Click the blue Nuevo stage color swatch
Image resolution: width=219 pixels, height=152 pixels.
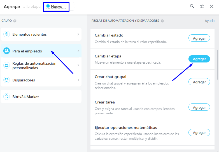pyautogui.click(x=48, y=6)
